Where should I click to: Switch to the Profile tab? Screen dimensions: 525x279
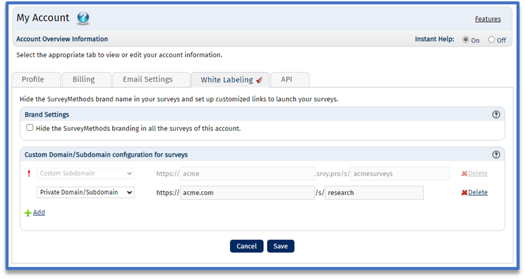(37, 79)
